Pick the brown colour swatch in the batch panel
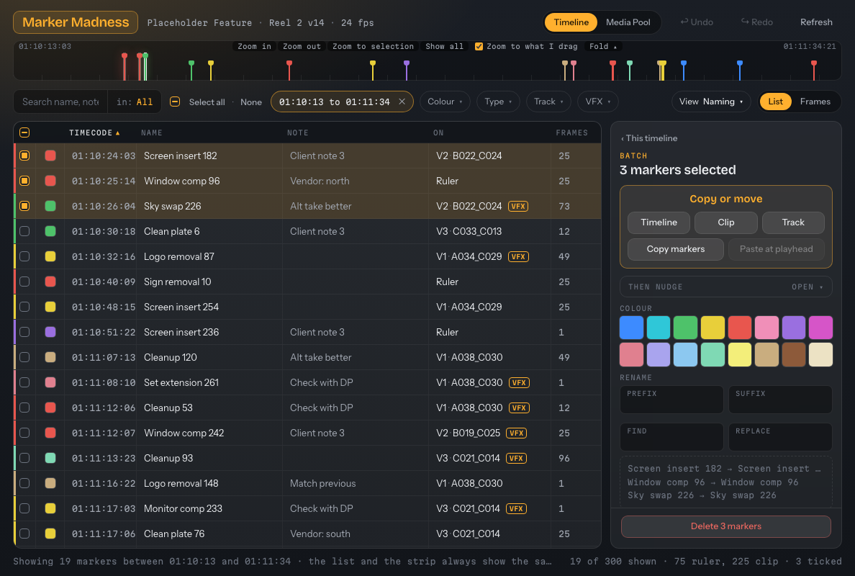 click(x=793, y=354)
